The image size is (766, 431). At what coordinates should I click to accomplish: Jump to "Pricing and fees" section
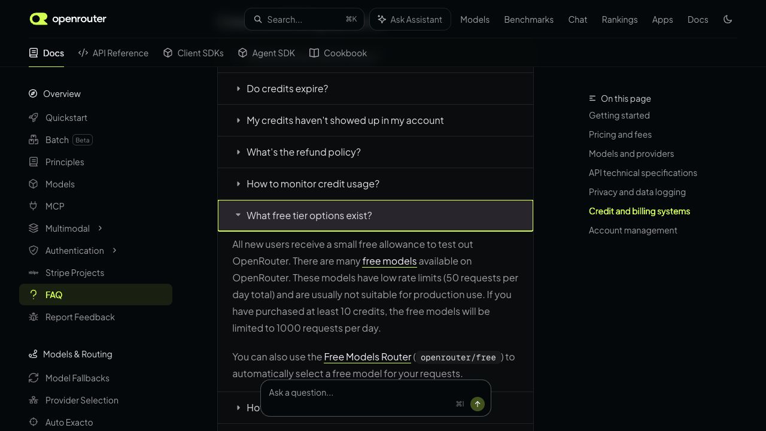point(620,135)
